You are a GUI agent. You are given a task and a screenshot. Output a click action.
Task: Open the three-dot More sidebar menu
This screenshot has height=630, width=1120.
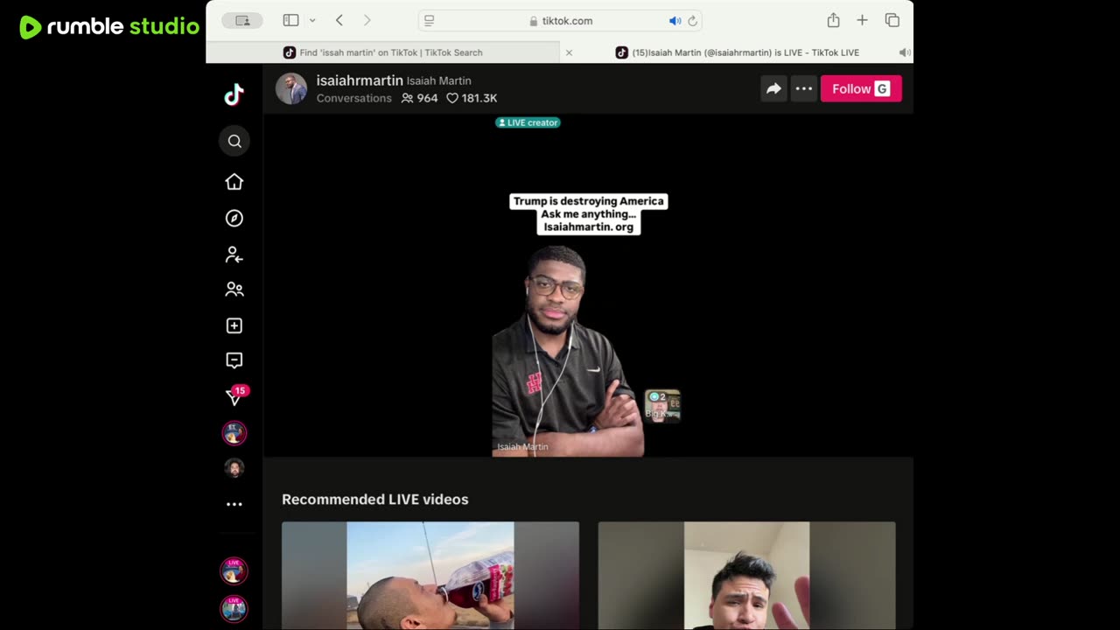(234, 504)
